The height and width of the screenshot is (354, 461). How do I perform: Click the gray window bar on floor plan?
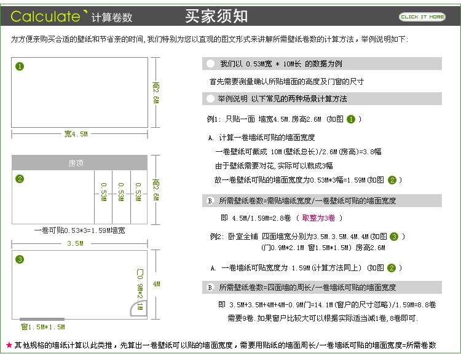(x=42, y=319)
